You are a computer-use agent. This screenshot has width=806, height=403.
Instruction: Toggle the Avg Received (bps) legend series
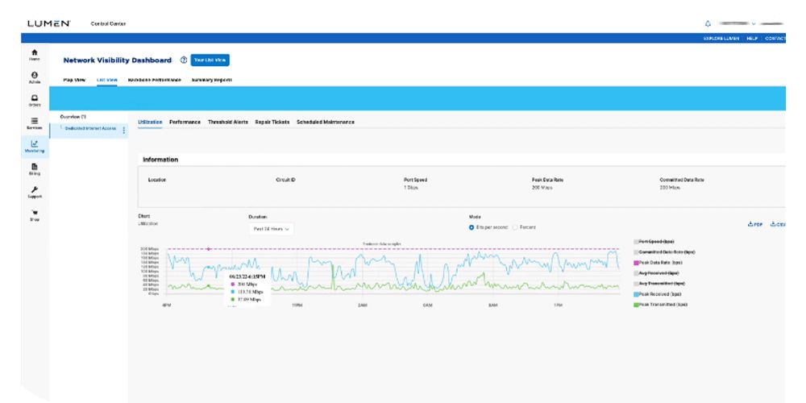tap(656, 273)
